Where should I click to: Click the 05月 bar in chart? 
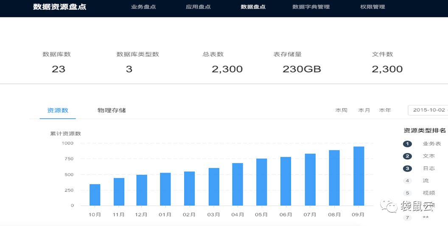click(x=261, y=182)
